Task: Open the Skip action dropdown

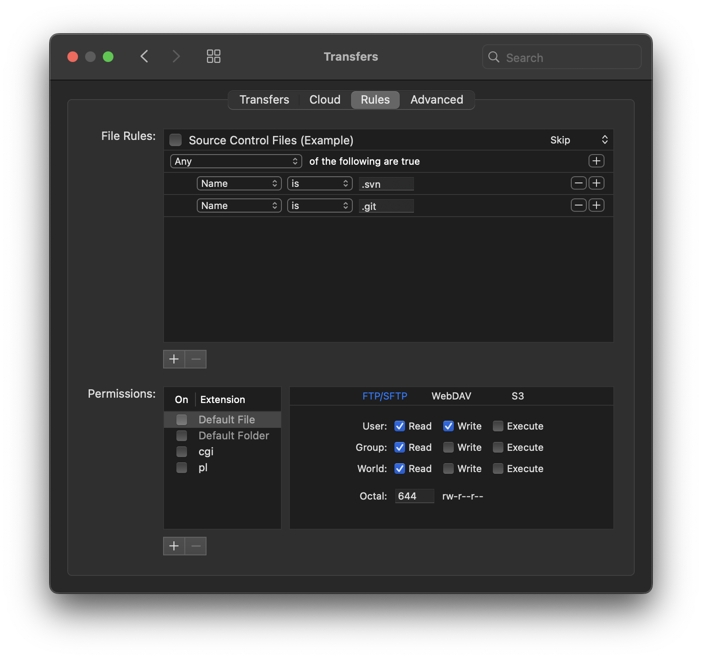Action: click(579, 140)
